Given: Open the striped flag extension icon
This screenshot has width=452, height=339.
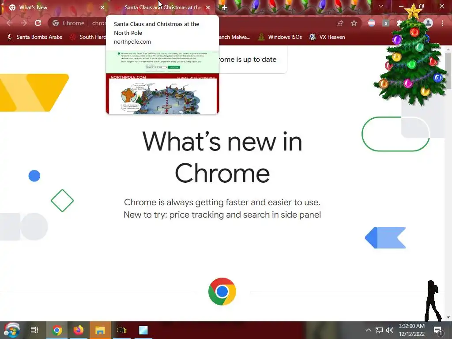Looking at the screenshot, I should pyautogui.click(x=372, y=23).
